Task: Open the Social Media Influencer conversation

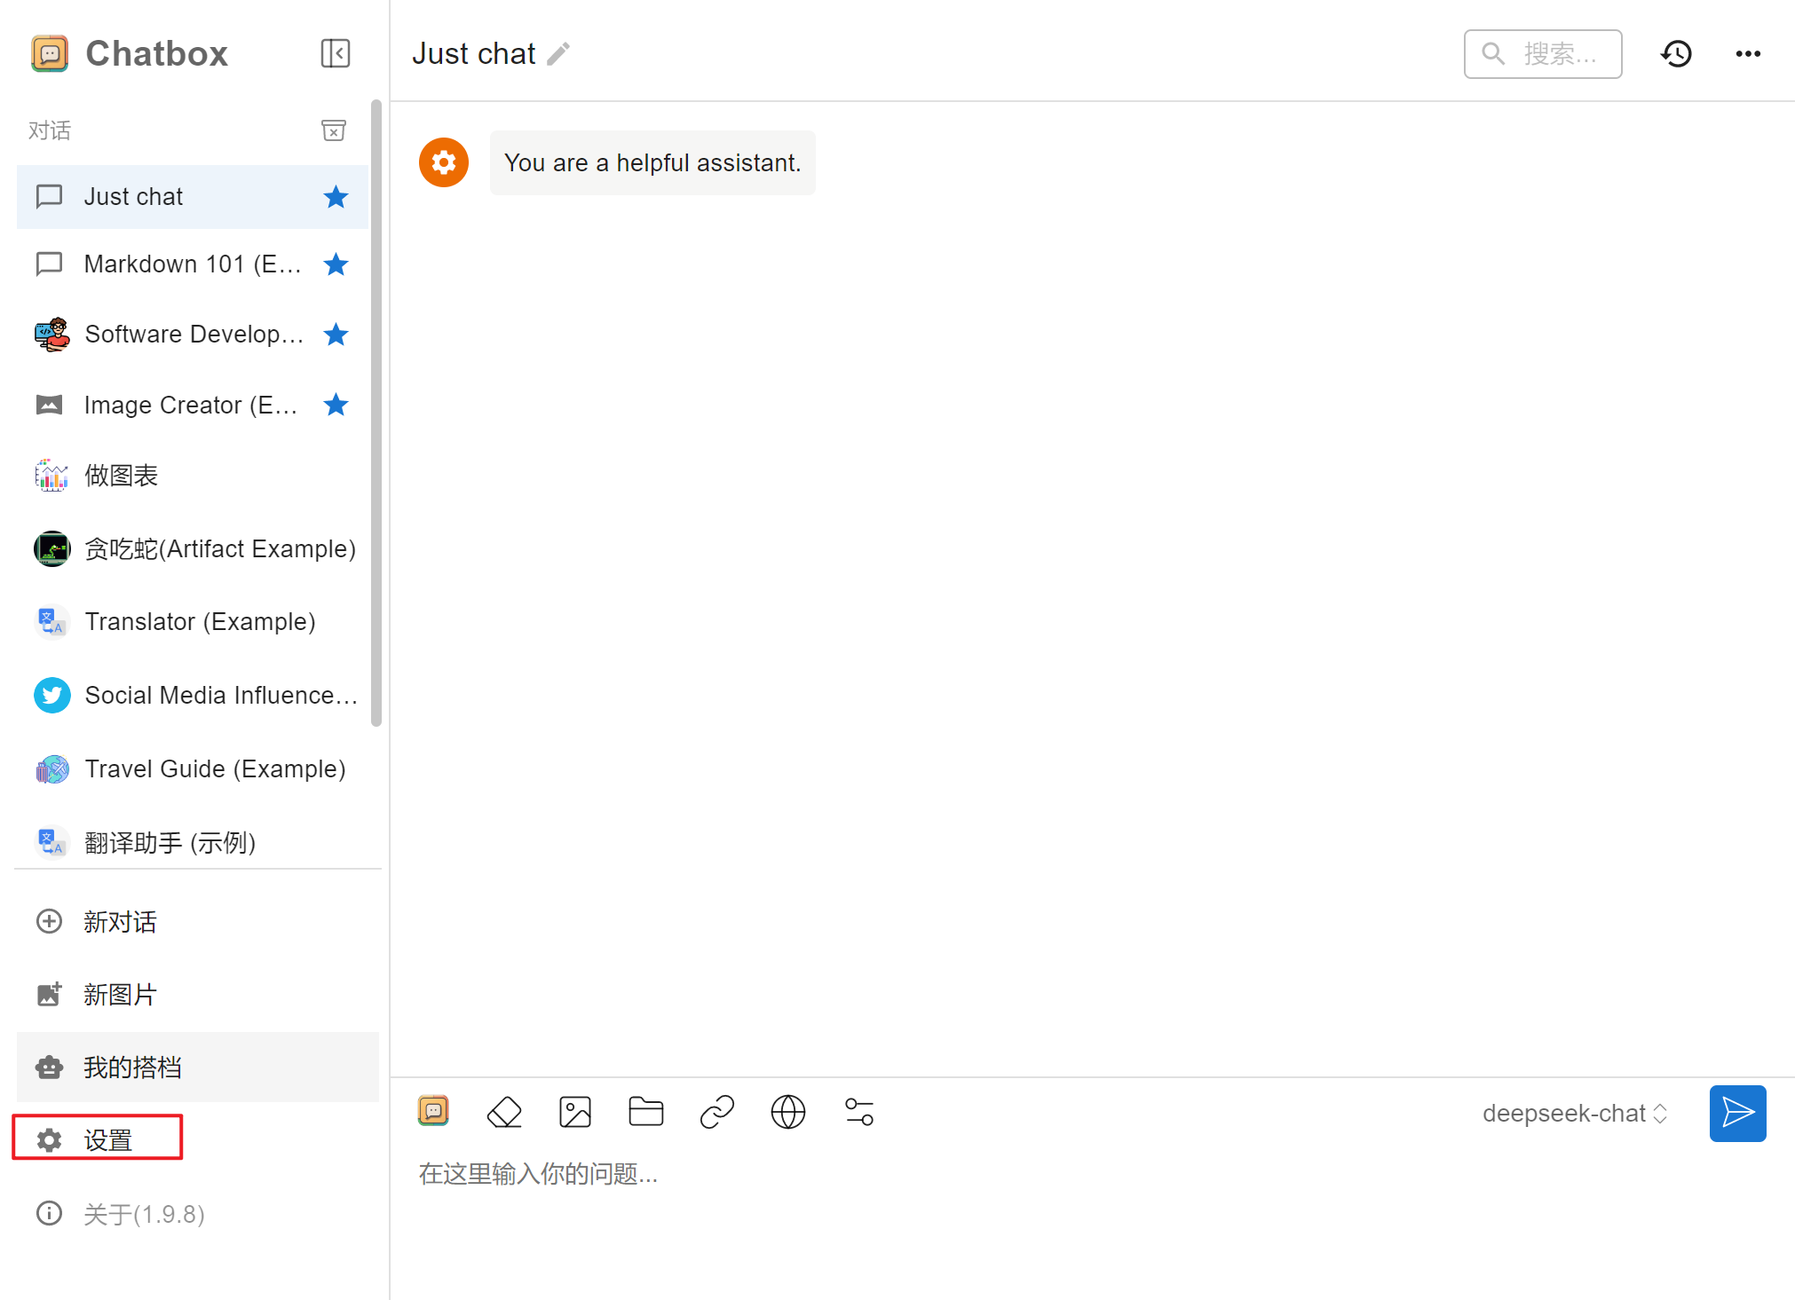Action: pyautogui.click(x=192, y=696)
